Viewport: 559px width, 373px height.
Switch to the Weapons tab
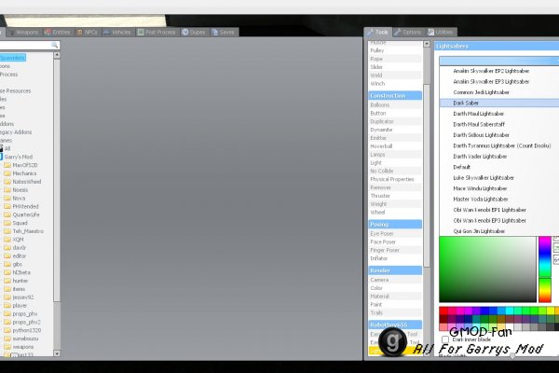click(22, 32)
